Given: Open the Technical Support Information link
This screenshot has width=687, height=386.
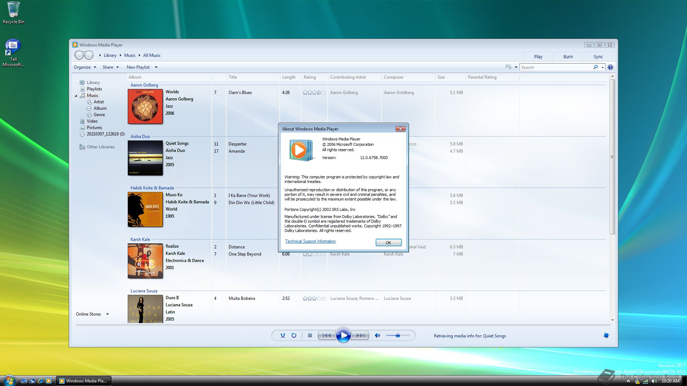Looking at the screenshot, I should [x=310, y=241].
